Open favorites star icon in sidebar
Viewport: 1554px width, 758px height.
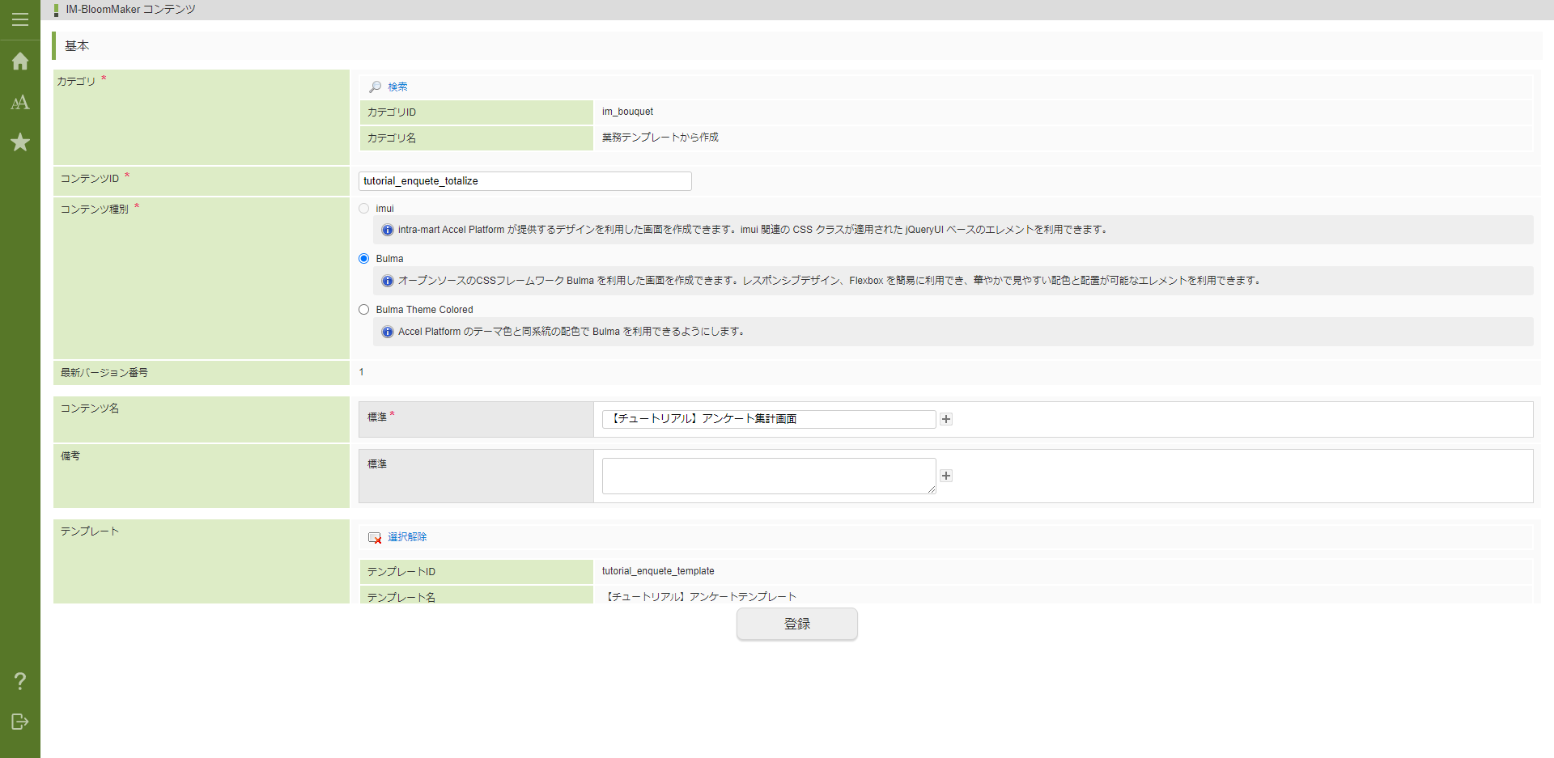coord(20,142)
